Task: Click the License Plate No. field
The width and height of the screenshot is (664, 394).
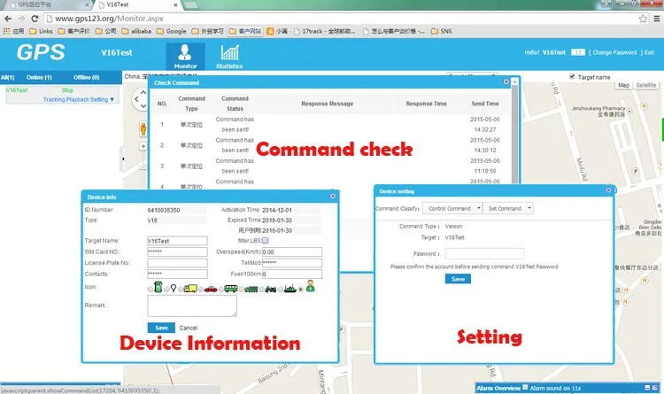Action: coord(177,263)
